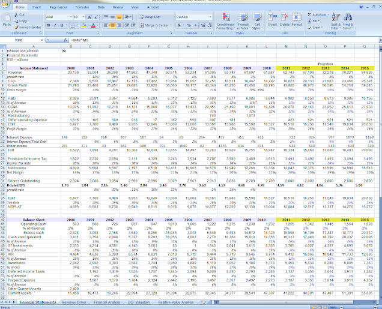Toggle Bold formatting

[48, 26]
